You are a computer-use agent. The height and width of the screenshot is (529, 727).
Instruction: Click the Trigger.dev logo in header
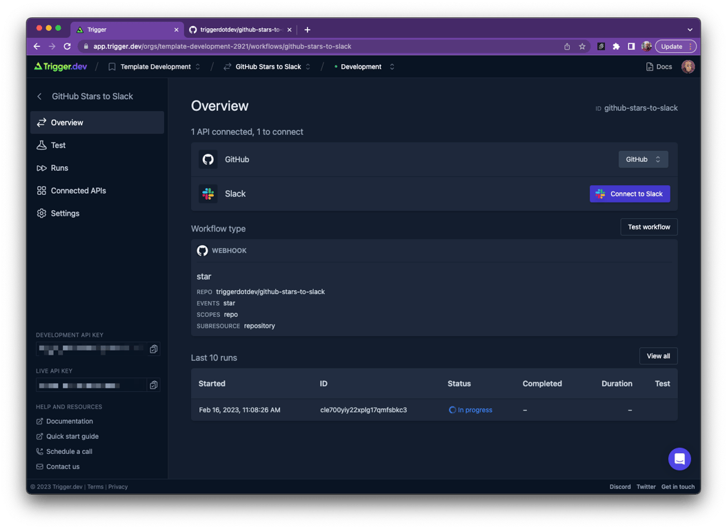(60, 67)
